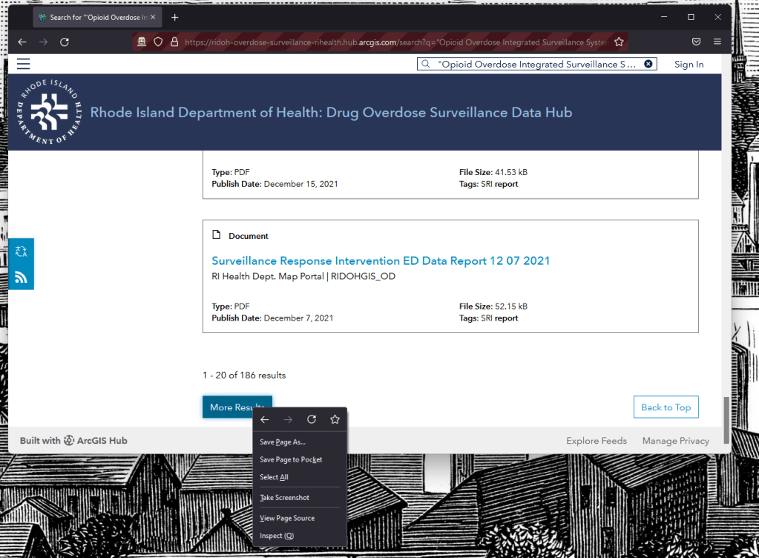The image size is (759, 558).
Task: Click the star icon in context menu
Action: point(335,420)
